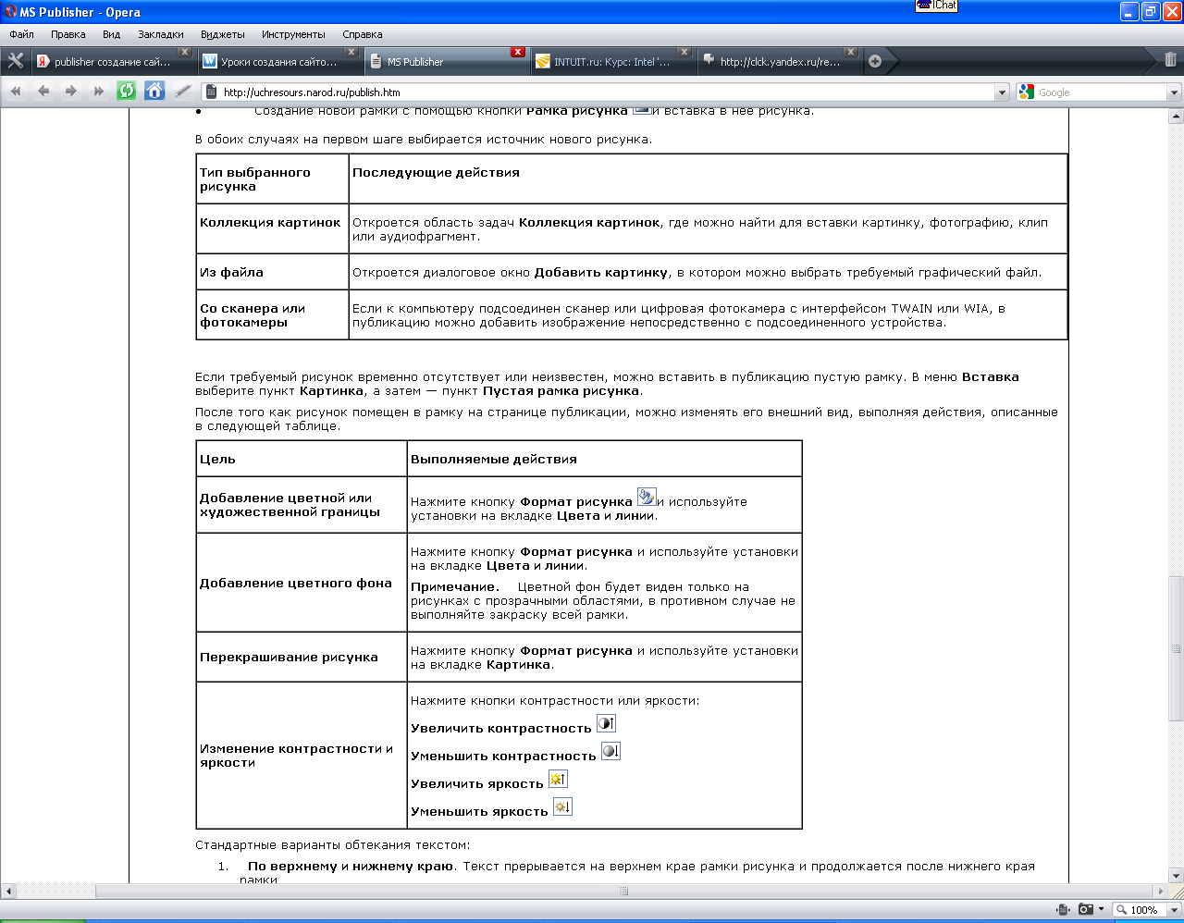The image size is (1184, 923).
Task: Click horizontal scrollbar left arrow
Action: [x=7, y=891]
